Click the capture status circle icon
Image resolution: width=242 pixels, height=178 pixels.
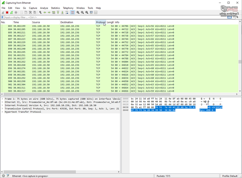tap(3, 176)
